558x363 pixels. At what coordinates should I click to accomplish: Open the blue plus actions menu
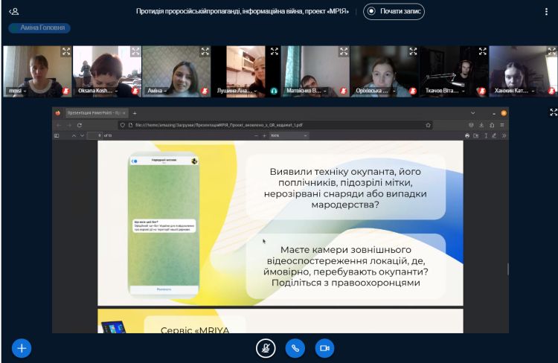[22, 347]
